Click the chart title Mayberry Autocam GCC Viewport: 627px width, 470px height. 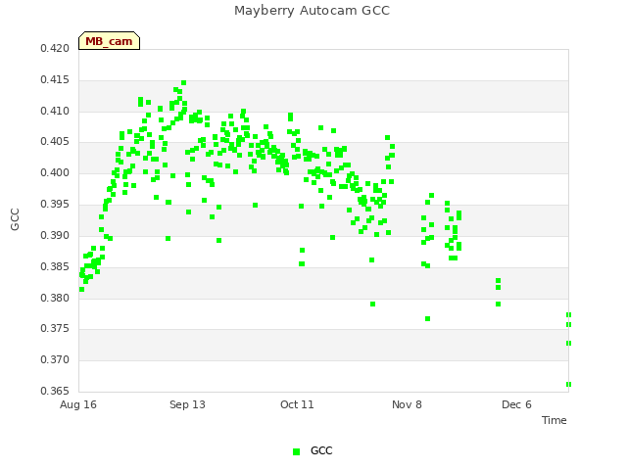click(x=312, y=11)
